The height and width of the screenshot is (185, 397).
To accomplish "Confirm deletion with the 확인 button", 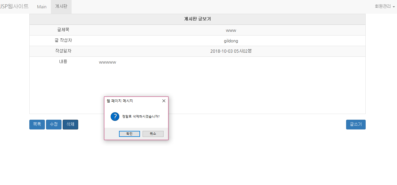I will coord(129,134).
